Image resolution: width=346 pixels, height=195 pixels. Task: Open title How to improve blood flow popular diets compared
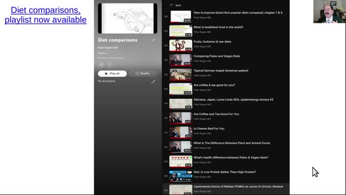(238, 12)
